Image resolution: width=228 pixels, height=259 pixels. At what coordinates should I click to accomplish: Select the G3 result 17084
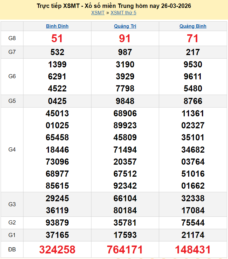(x=193, y=210)
